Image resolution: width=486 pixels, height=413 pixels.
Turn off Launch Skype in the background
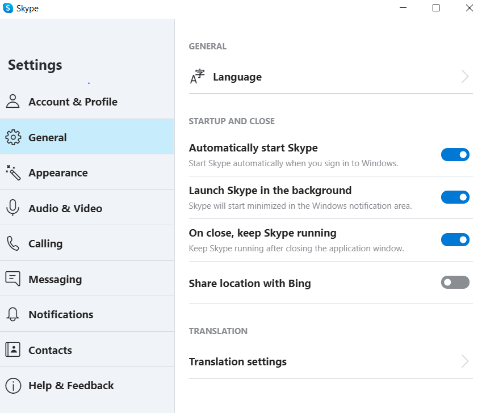(455, 197)
